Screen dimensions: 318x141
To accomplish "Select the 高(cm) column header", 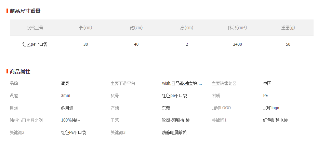I will tap(187, 28).
